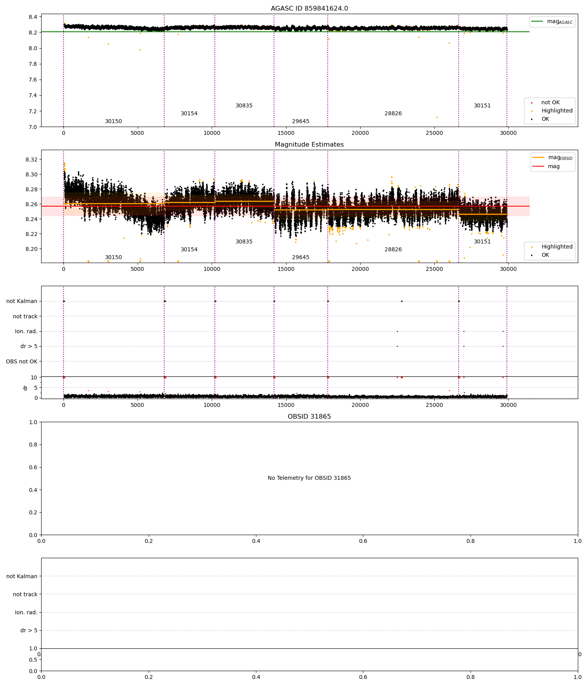Click the OBSID 29645 label in Magnitude Estimates

pos(301,258)
